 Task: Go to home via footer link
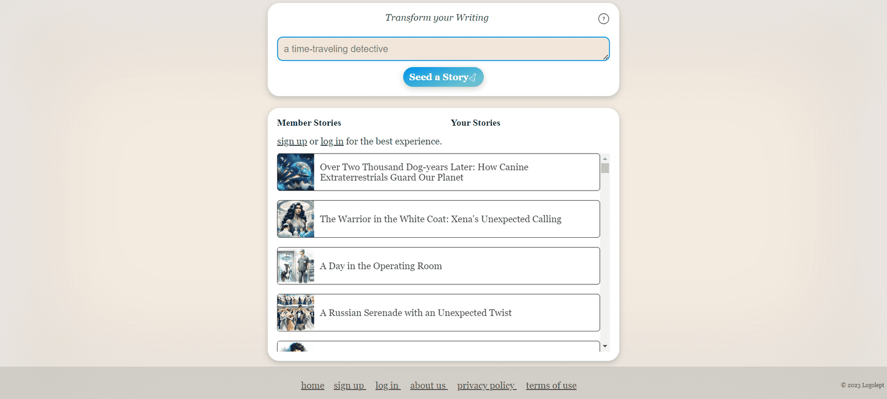(x=313, y=386)
